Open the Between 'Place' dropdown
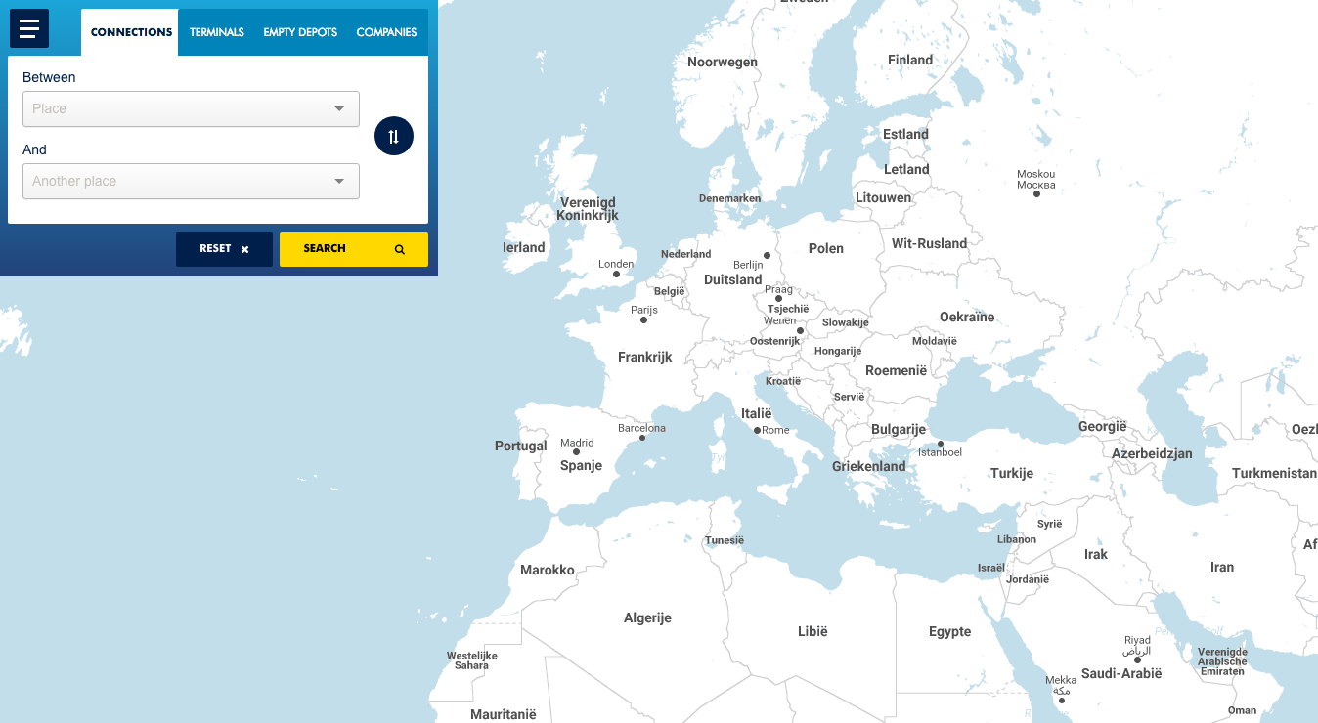 point(191,108)
